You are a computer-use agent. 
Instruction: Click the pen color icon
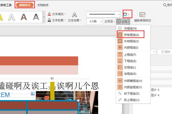click(125, 14)
